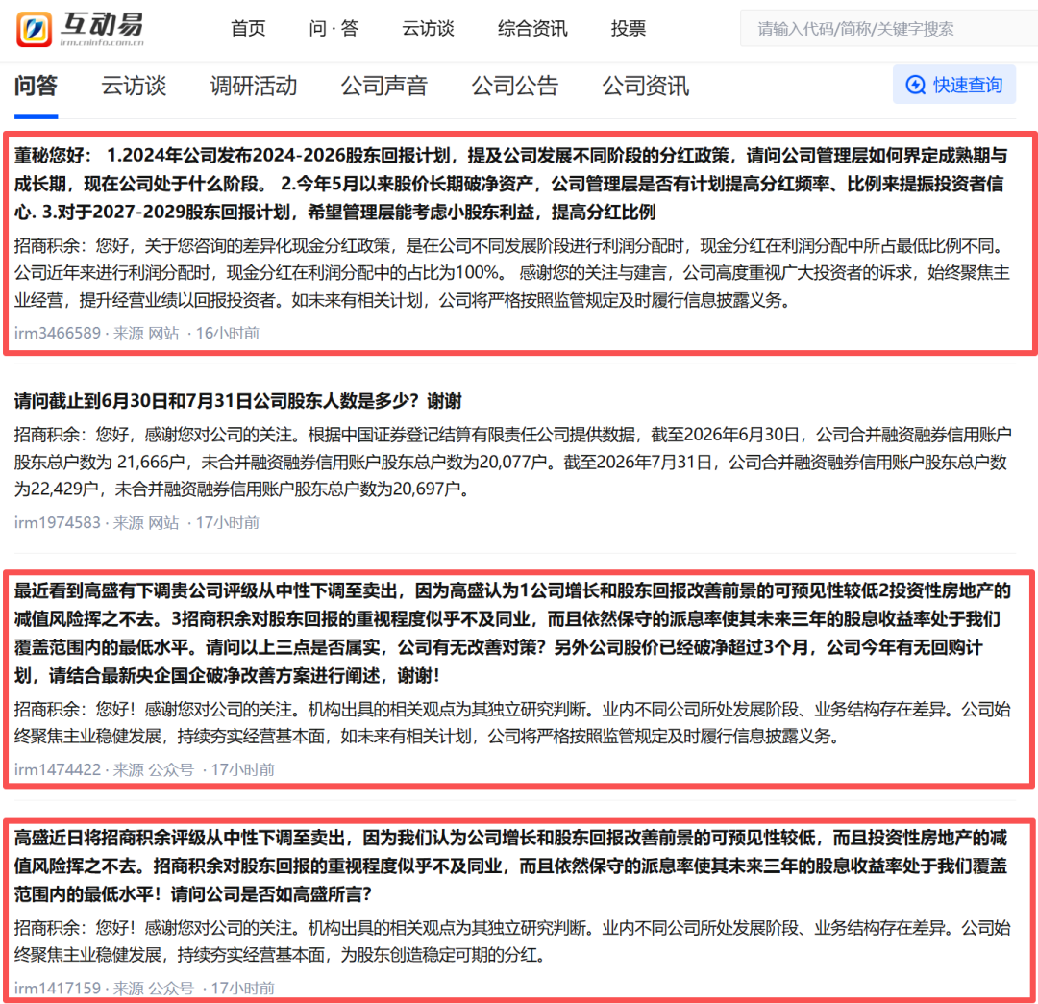Click user ID irm1974583
1038x1004 pixels.
58,522
